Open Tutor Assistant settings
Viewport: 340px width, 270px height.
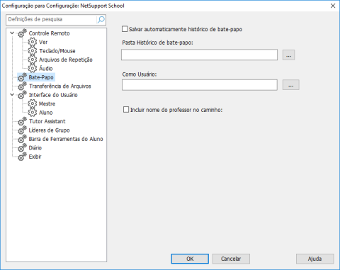[x=47, y=121]
